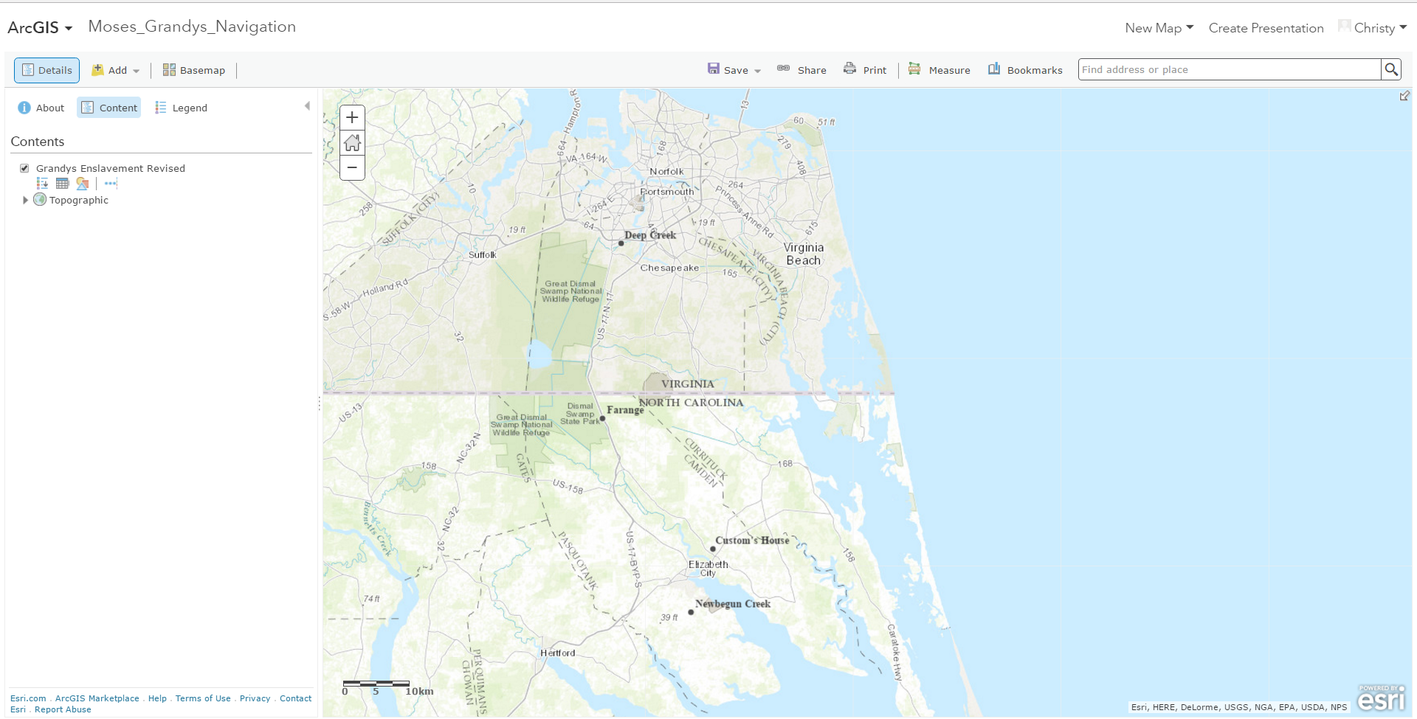Viewport: 1417px width, 719px height.
Task: Click the search magnifier button
Action: click(1391, 69)
